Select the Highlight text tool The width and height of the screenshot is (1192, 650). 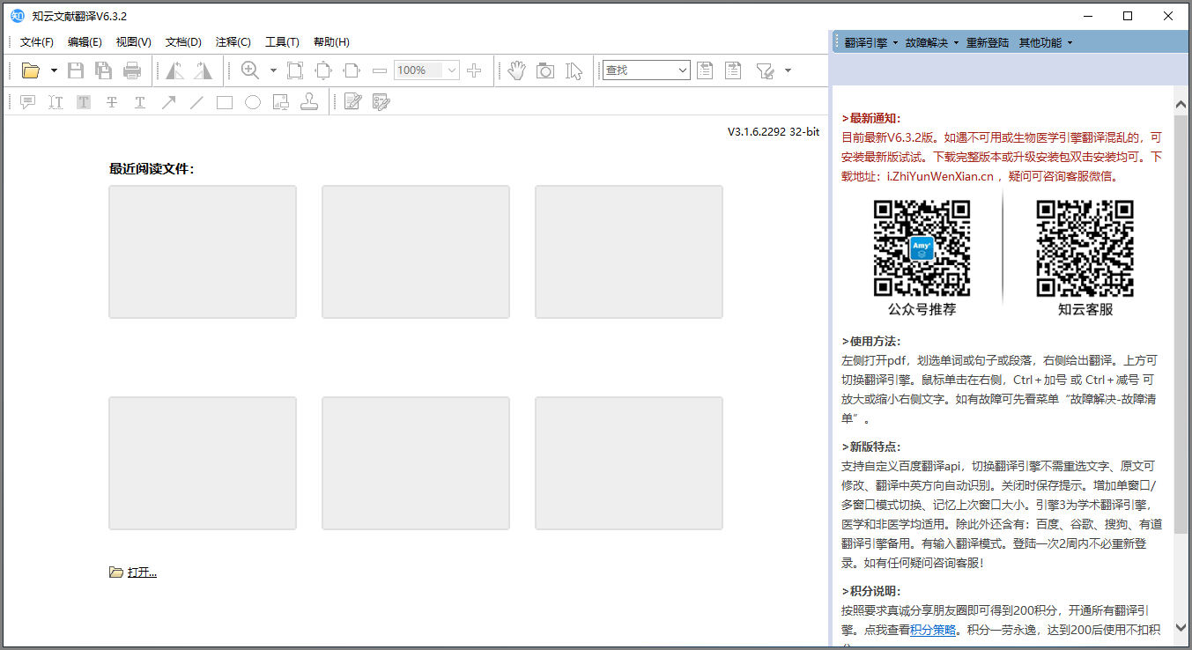point(84,102)
